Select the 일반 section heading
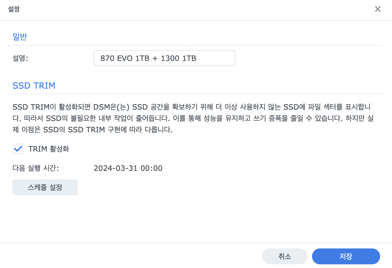 tap(20, 37)
